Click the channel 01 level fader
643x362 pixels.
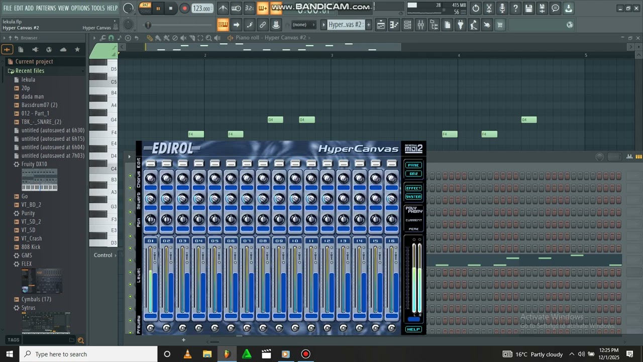click(x=150, y=280)
